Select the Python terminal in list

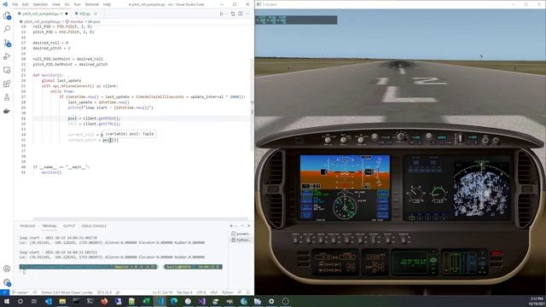(241, 240)
